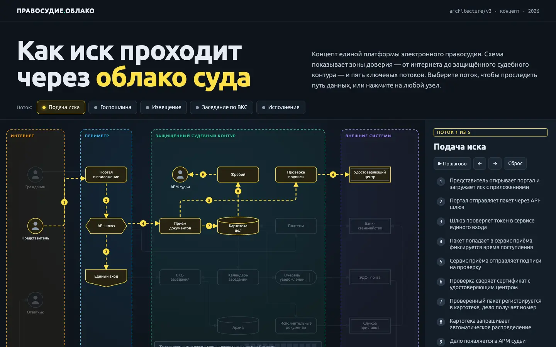Switch to the Извещение flow

click(163, 107)
